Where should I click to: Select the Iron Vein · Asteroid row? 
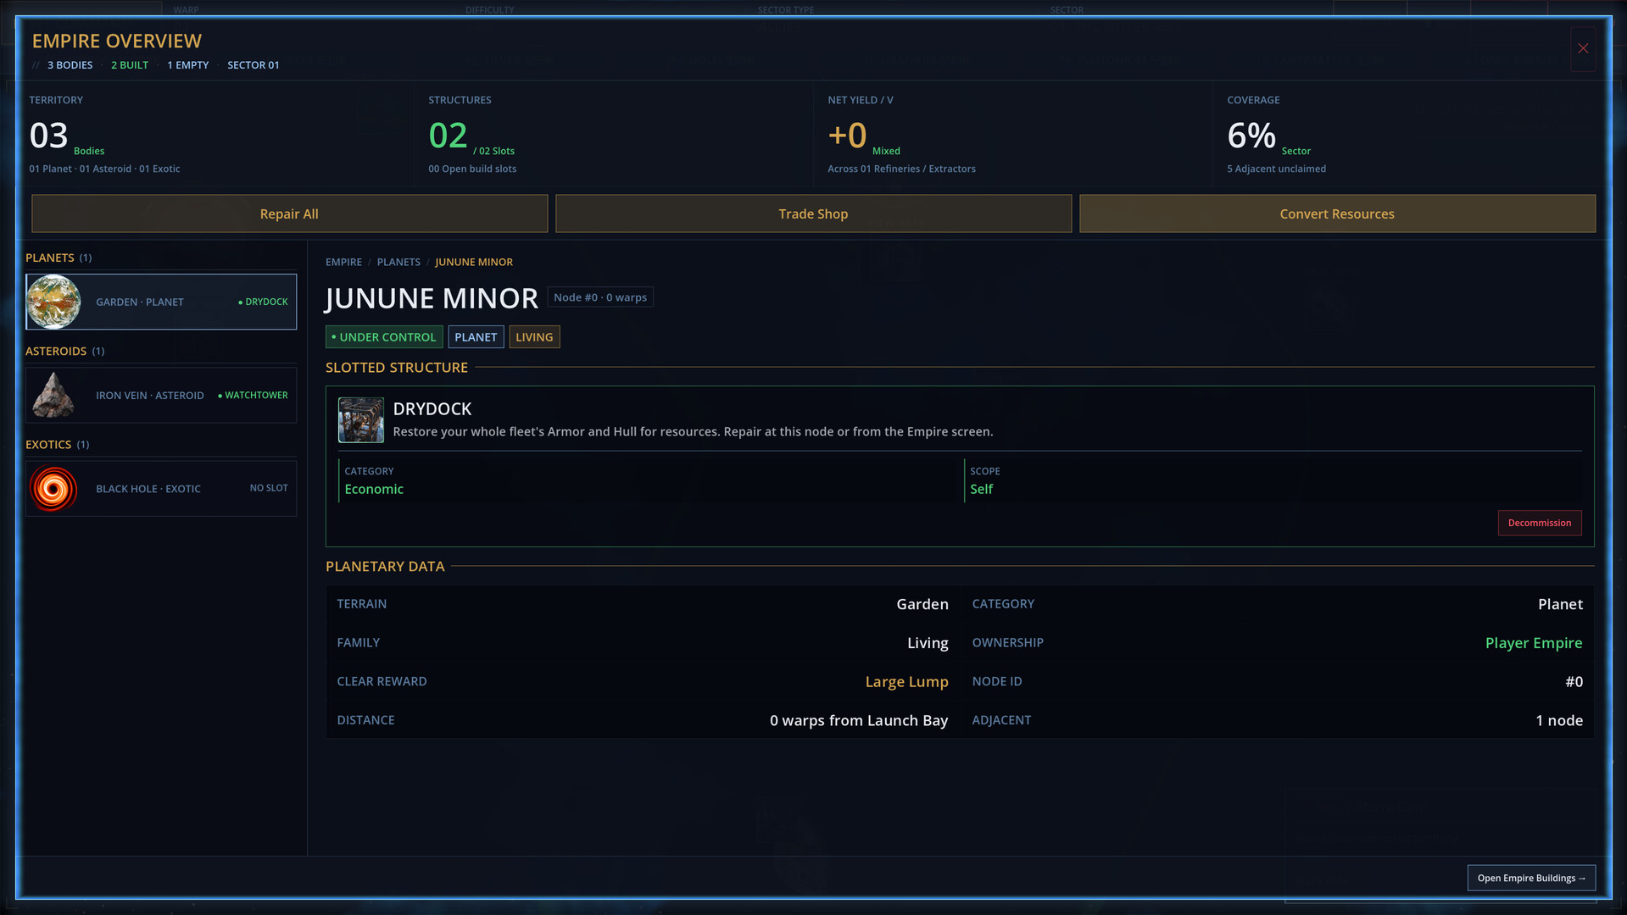(x=161, y=395)
